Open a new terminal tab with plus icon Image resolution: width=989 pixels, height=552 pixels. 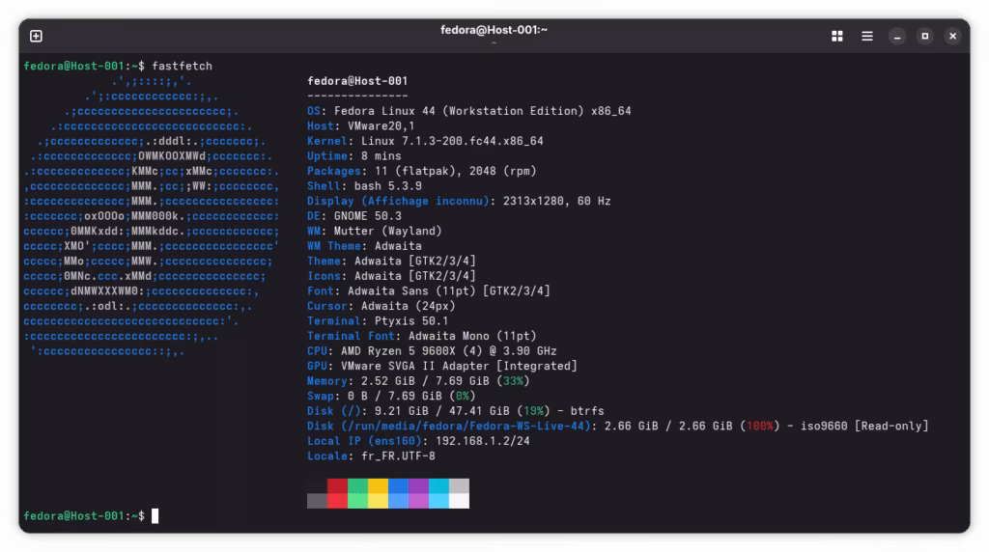point(36,36)
